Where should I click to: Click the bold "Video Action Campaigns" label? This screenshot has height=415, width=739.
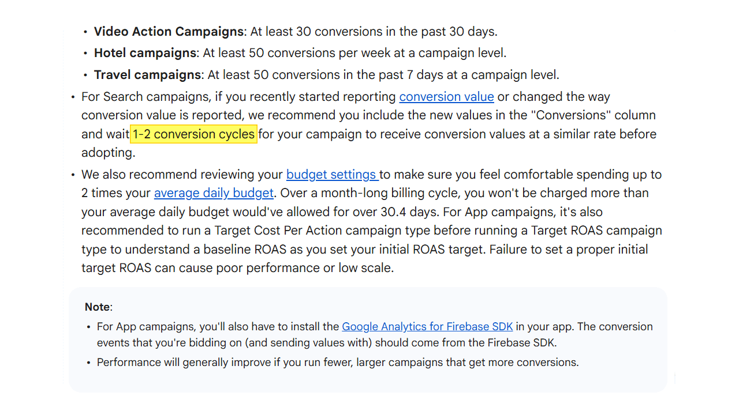click(169, 32)
